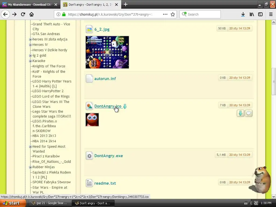Click the readme.txt document icon
Viewport: 276px width, 207px height.
pos(89,183)
